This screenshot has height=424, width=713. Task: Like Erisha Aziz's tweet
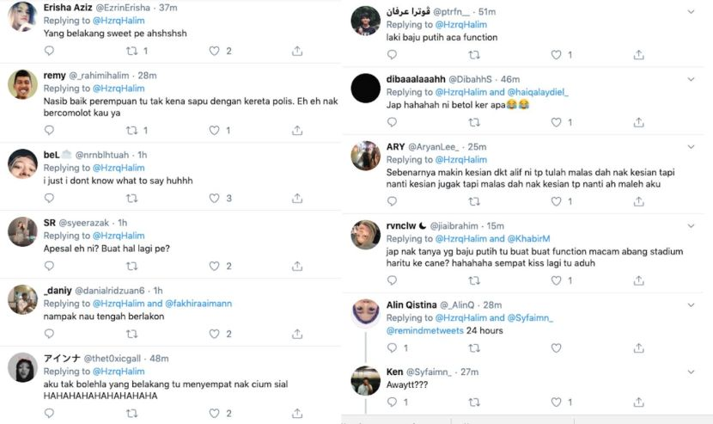pyautogui.click(x=214, y=52)
